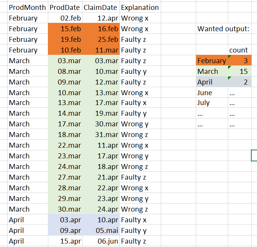Viewport: 257px width, 247px height.
Task: Click the green error indicator beside February count
Action: (230, 57)
